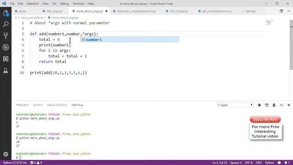293x165 pixels.
Task: Split the editor to the right
Action: click(282, 11)
